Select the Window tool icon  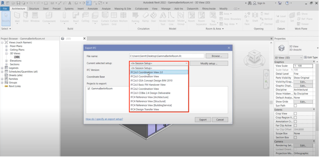pyautogui.click(x=35, y=15)
